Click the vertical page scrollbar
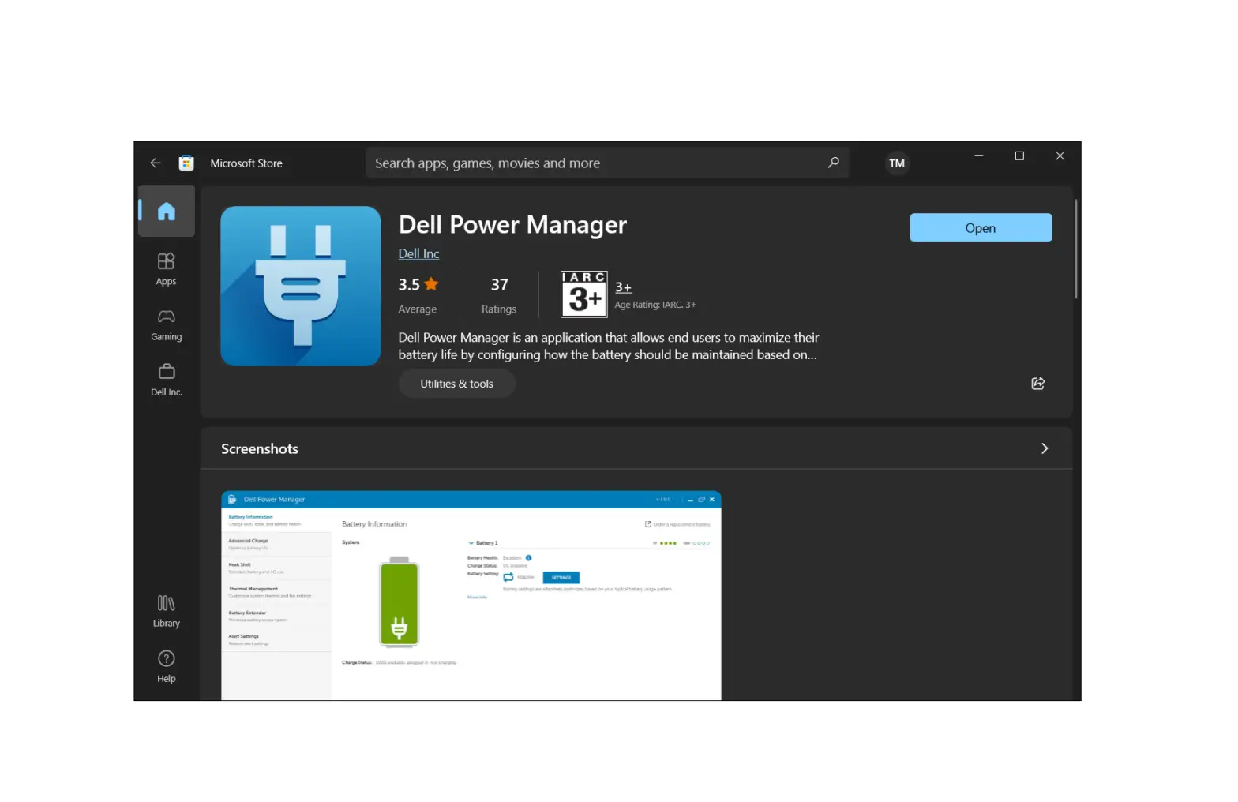Screen dimensions: 1238x802 tap(1075, 249)
